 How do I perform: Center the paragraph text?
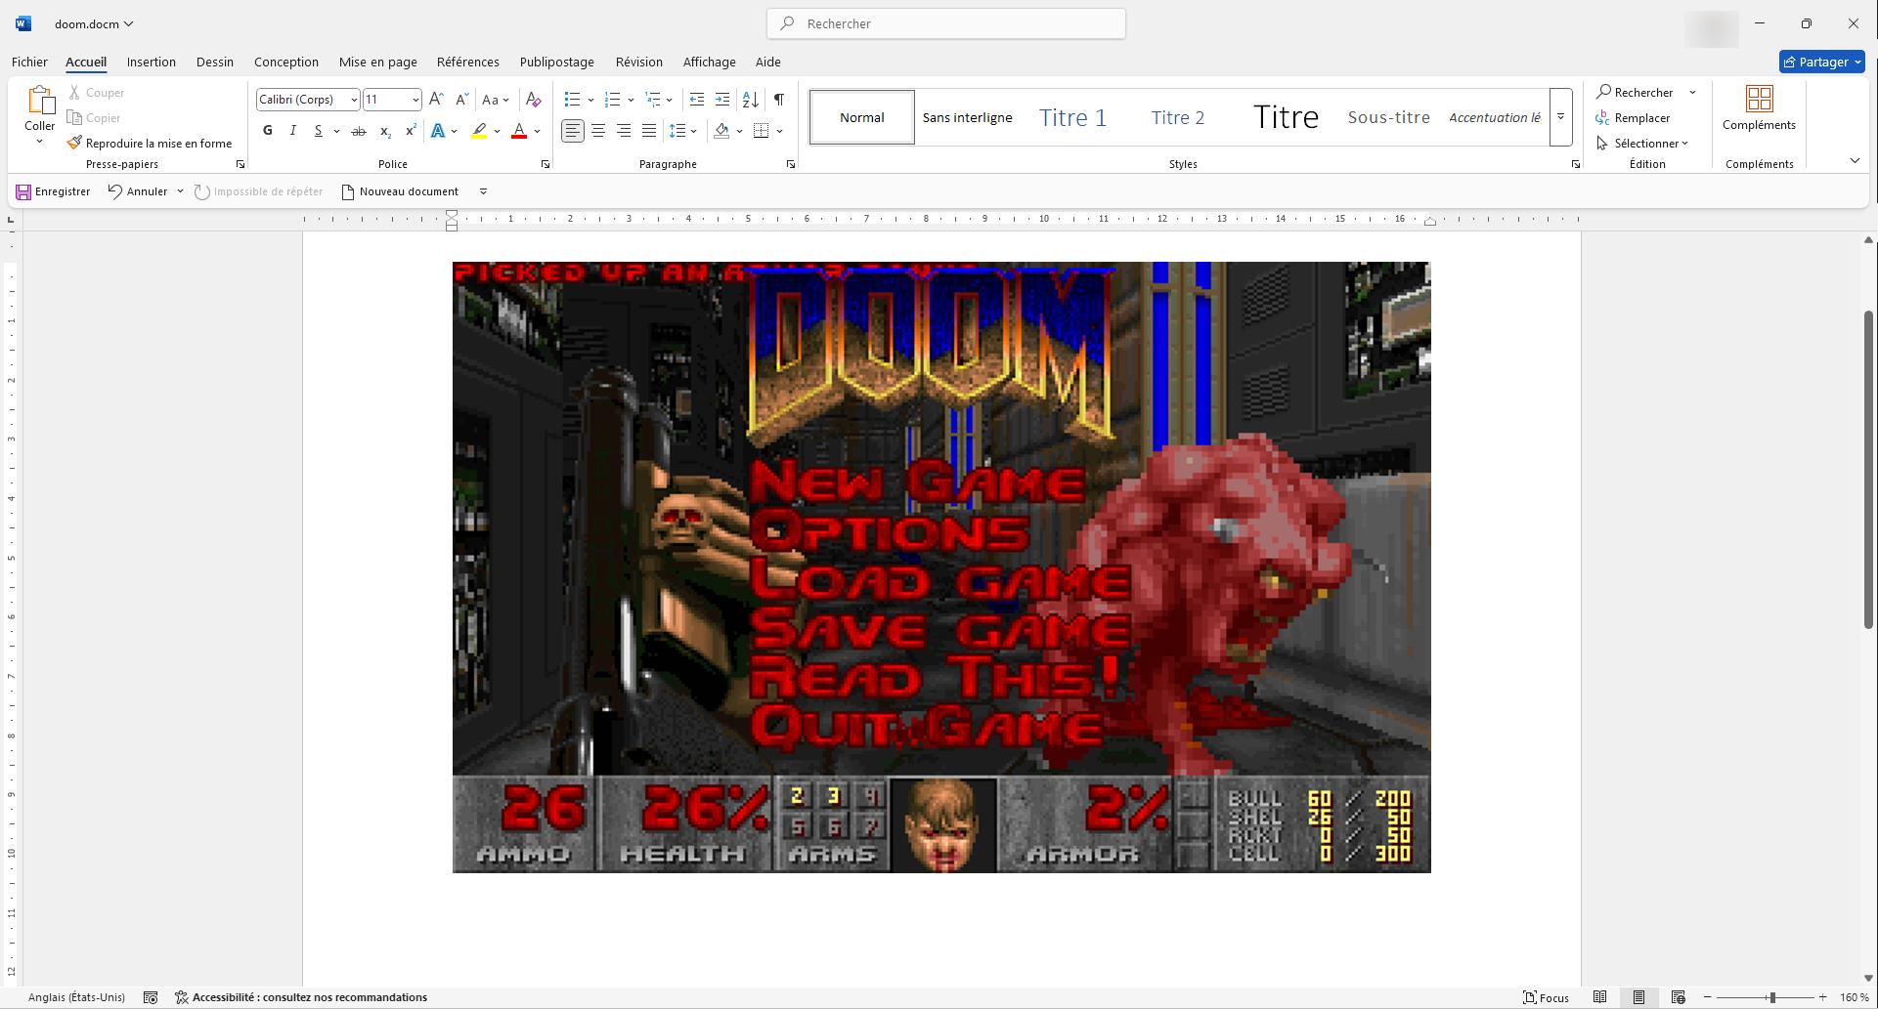coord(598,131)
